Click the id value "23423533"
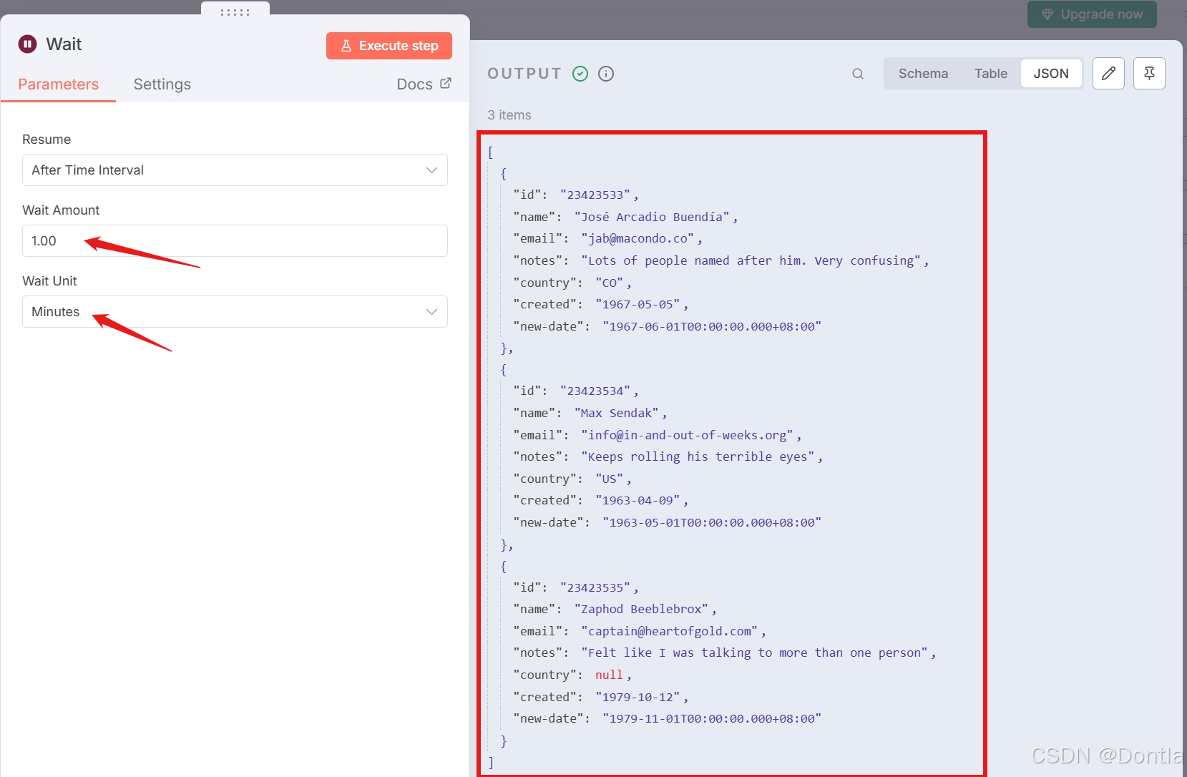The image size is (1187, 777). [595, 195]
